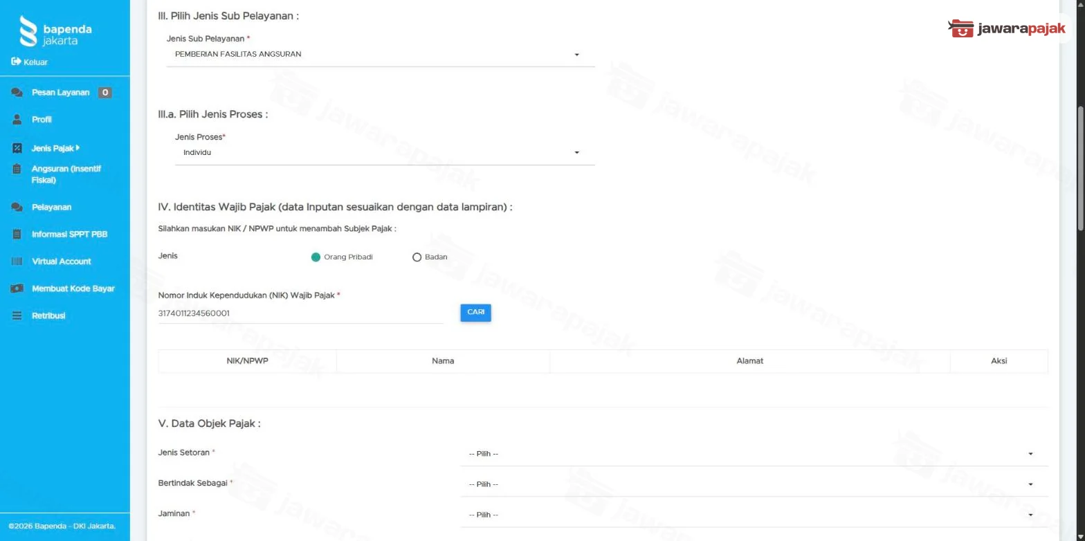Open Membuat Kode Bayar menu item

tap(73, 288)
